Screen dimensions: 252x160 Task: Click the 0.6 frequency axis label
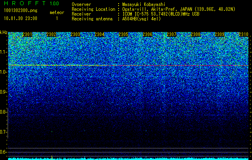[x=3, y=152]
